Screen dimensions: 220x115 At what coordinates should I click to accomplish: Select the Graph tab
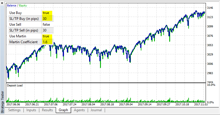(63, 110)
